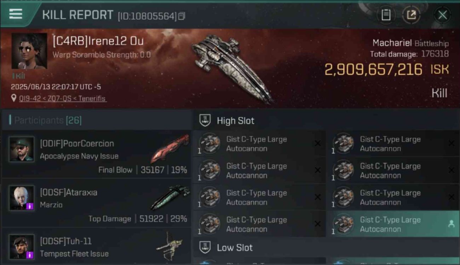Click the Tuh-11 pilot portrait
460x265 pixels.
point(22,247)
